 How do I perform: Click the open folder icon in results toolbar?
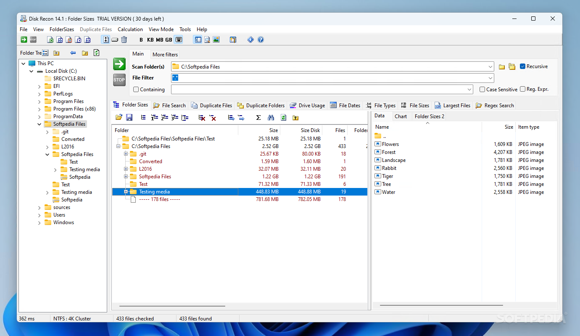tap(119, 117)
